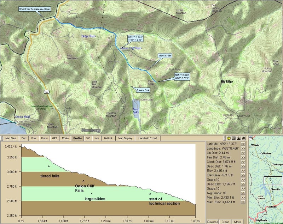Select the Profile tab

coord(77,138)
